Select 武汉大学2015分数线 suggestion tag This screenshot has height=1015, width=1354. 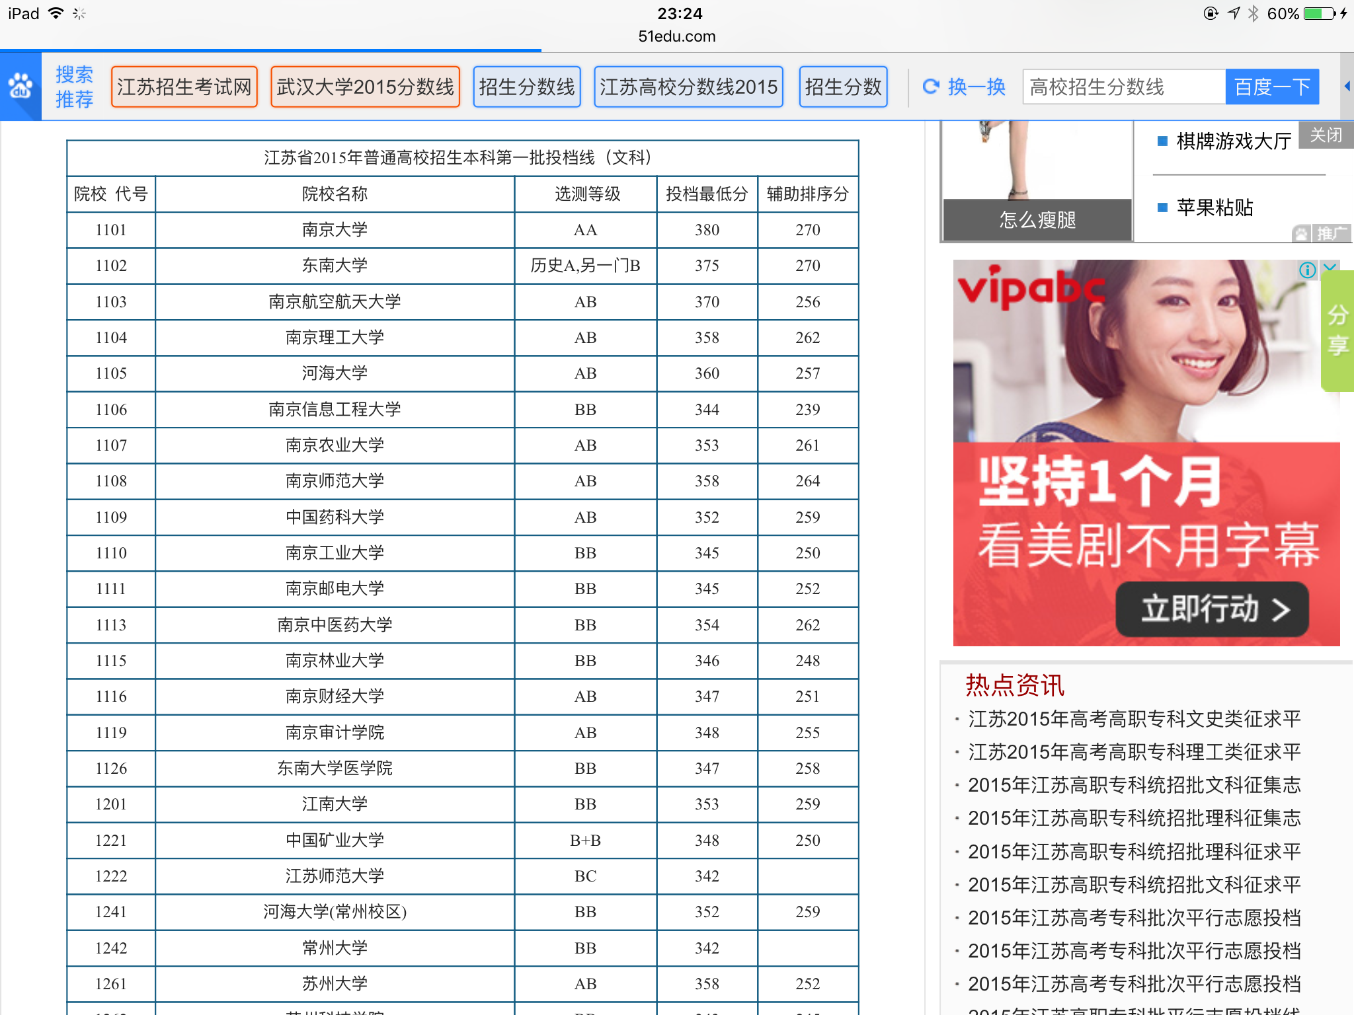[365, 87]
